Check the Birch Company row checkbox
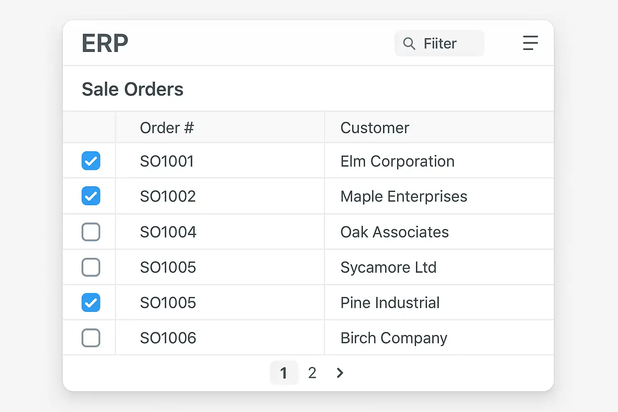 (x=91, y=338)
